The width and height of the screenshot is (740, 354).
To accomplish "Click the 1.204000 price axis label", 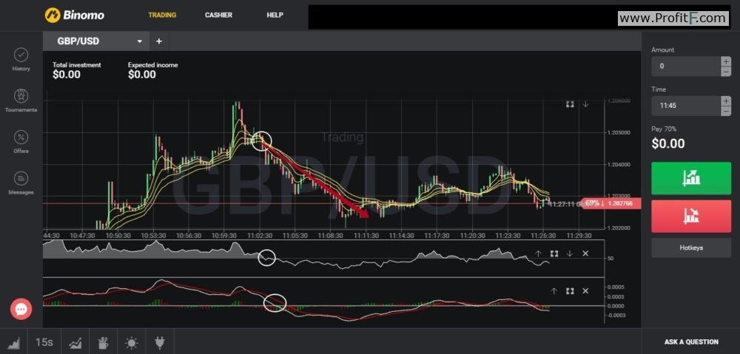I will click(x=617, y=165).
